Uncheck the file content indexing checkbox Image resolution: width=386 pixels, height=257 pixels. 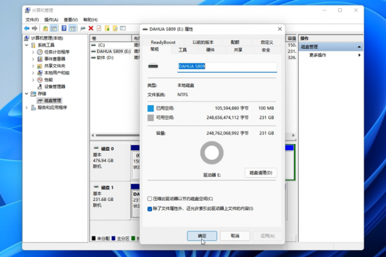pos(150,209)
